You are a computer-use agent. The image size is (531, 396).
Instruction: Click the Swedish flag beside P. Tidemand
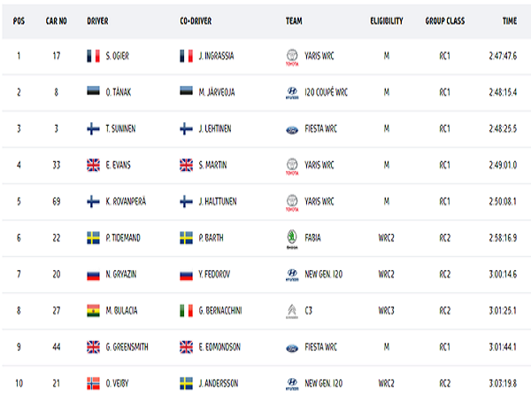pos(93,237)
